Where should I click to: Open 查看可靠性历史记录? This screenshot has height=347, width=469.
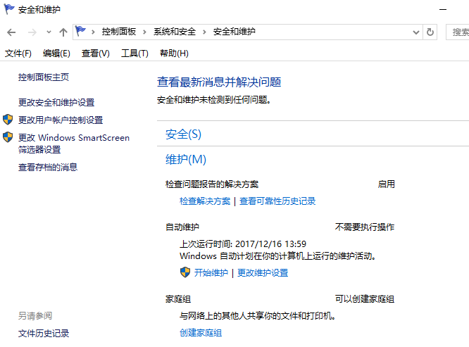click(x=277, y=201)
